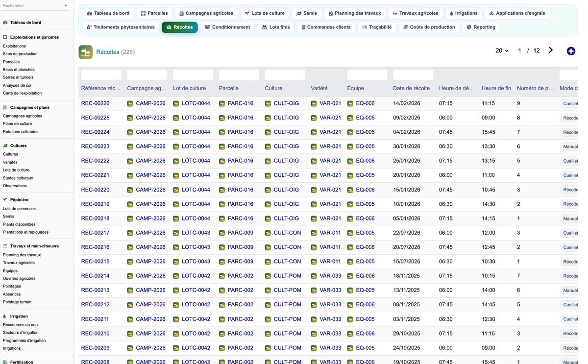Click the campaign icon in row REC-00226
The width and height of the screenshot is (588, 364).
click(x=130, y=104)
